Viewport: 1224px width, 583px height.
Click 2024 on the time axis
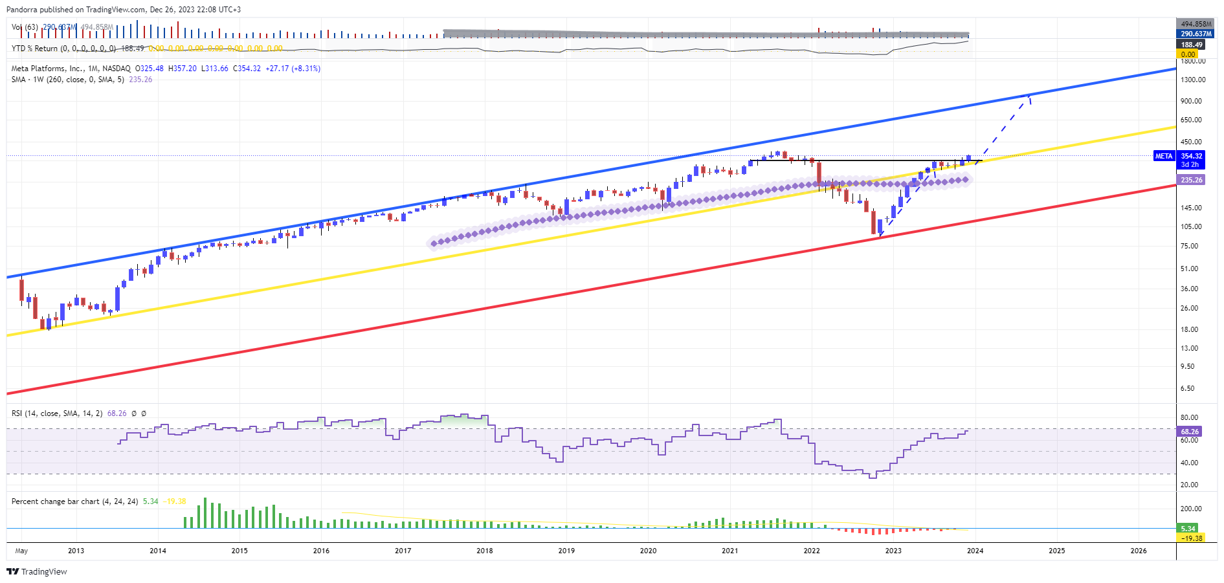point(975,551)
